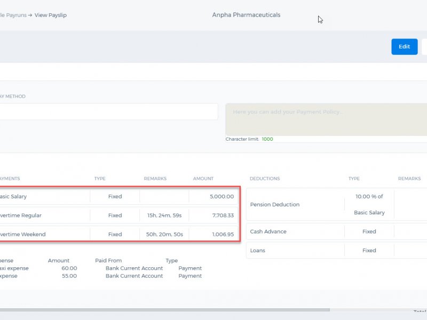Click the Cash Advance deduction row

tap(337, 231)
